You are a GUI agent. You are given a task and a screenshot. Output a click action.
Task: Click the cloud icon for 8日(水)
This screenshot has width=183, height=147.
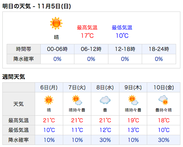coord(105,100)
